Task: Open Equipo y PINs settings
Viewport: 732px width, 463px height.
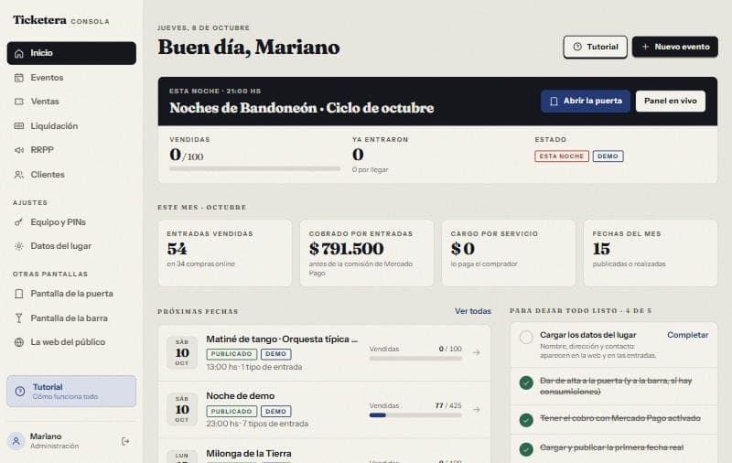Action: [71, 222]
